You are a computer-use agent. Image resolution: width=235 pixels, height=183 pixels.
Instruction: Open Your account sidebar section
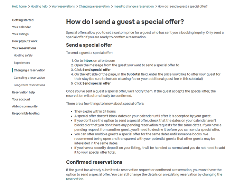coord(21,99)
